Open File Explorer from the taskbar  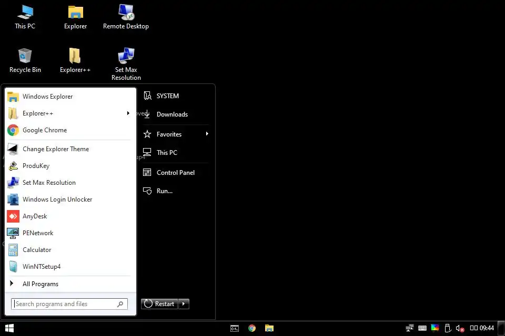pos(269,328)
